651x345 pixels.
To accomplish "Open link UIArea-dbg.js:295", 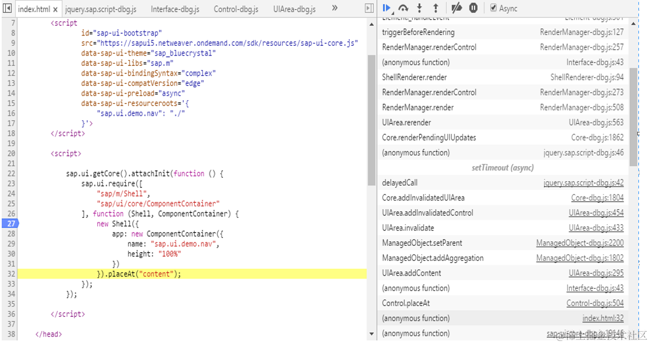I will tap(596, 273).
